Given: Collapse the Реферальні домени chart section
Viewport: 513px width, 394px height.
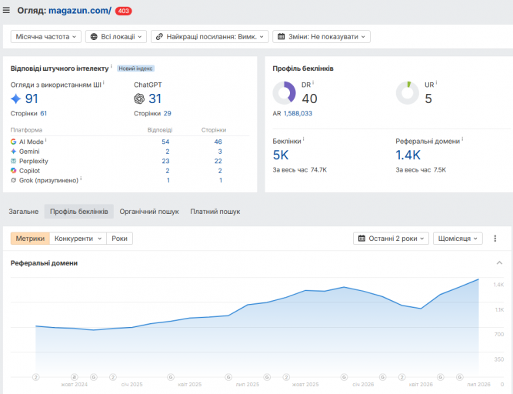Looking at the screenshot, I should click(499, 262).
